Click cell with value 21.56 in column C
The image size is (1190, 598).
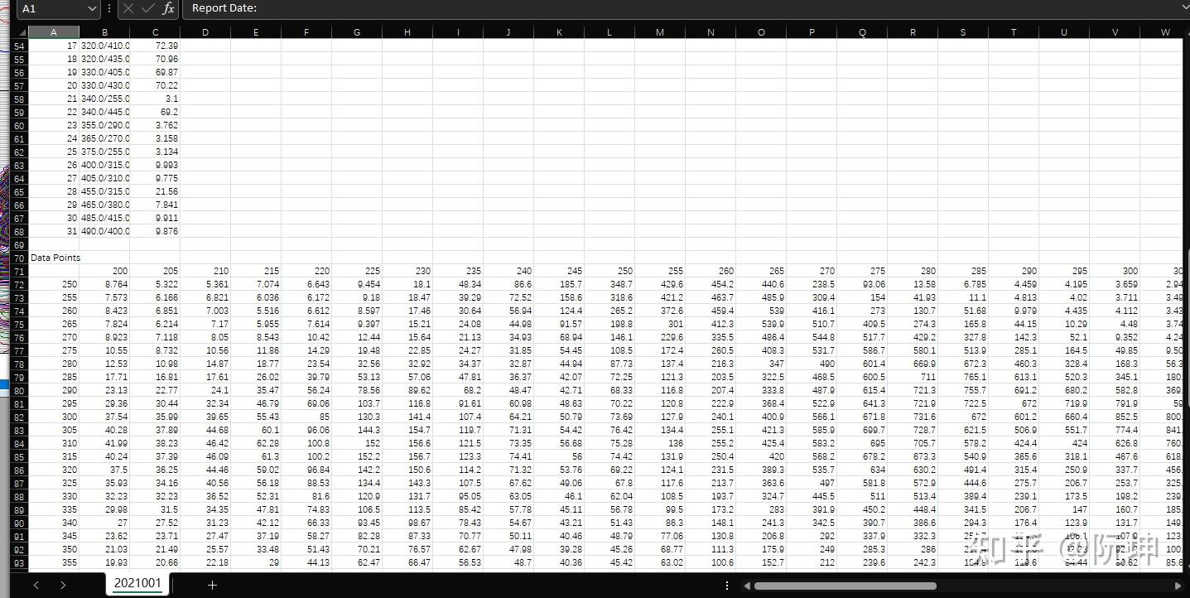tap(155, 191)
